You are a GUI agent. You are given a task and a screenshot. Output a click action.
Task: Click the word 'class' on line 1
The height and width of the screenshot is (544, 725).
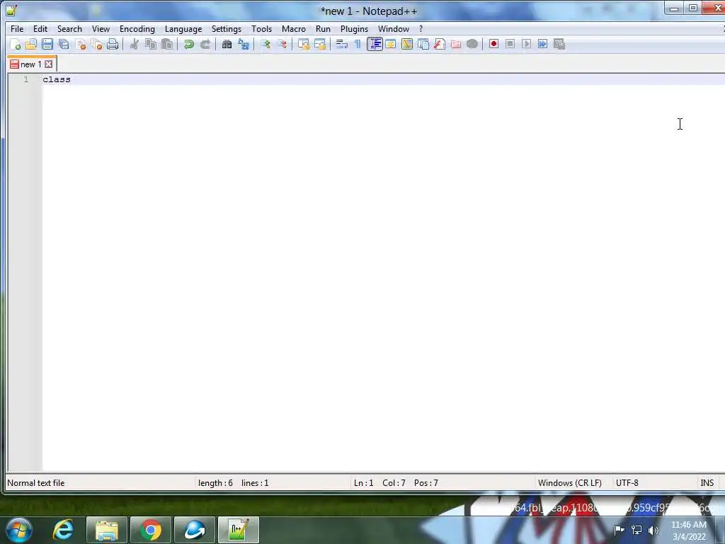click(57, 79)
